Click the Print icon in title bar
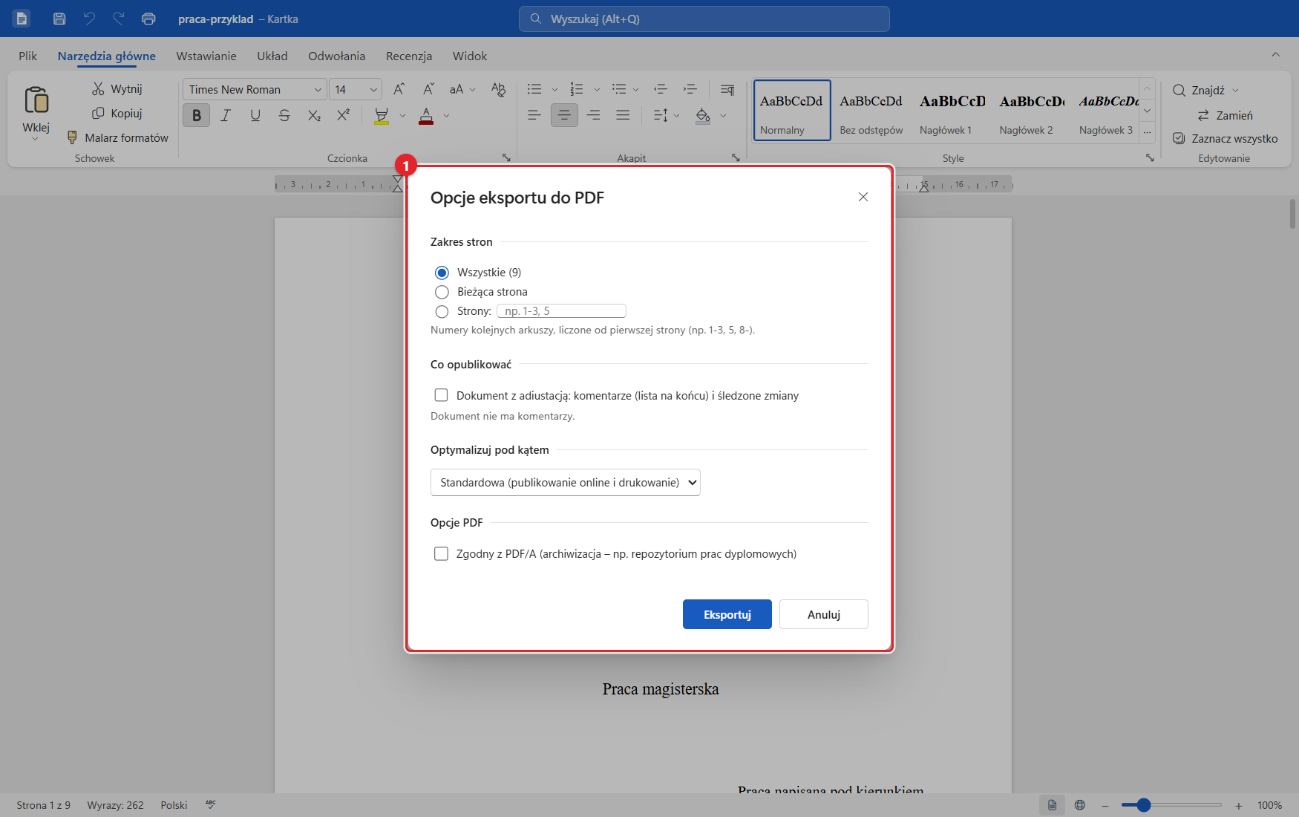 [148, 19]
